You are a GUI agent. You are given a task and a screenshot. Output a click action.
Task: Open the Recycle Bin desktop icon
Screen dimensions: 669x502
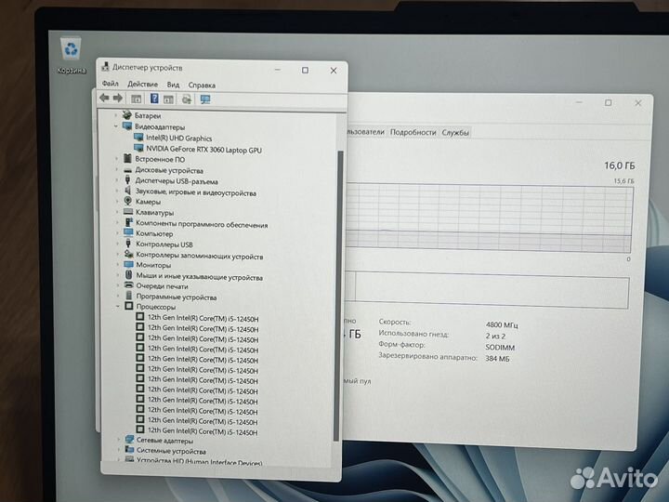tap(71, 56)
